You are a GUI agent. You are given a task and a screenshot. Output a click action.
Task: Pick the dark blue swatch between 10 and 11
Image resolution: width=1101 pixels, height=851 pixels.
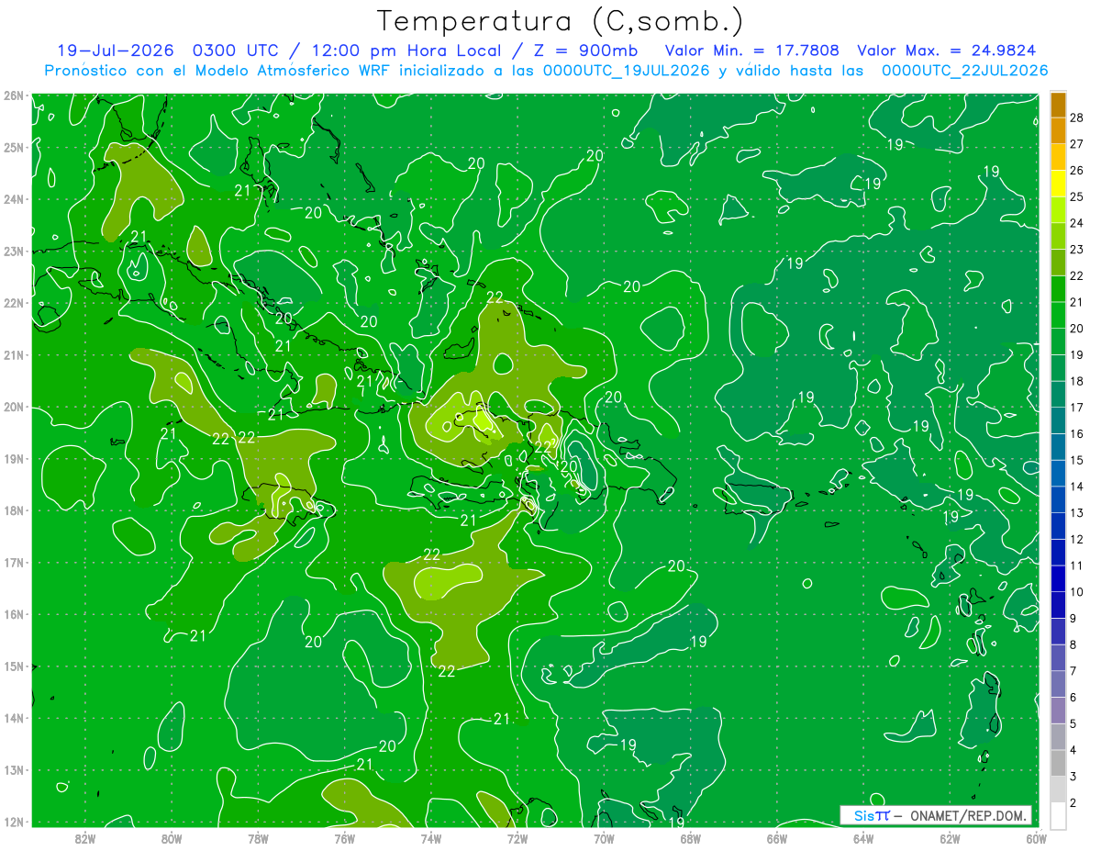[1058, 578]
